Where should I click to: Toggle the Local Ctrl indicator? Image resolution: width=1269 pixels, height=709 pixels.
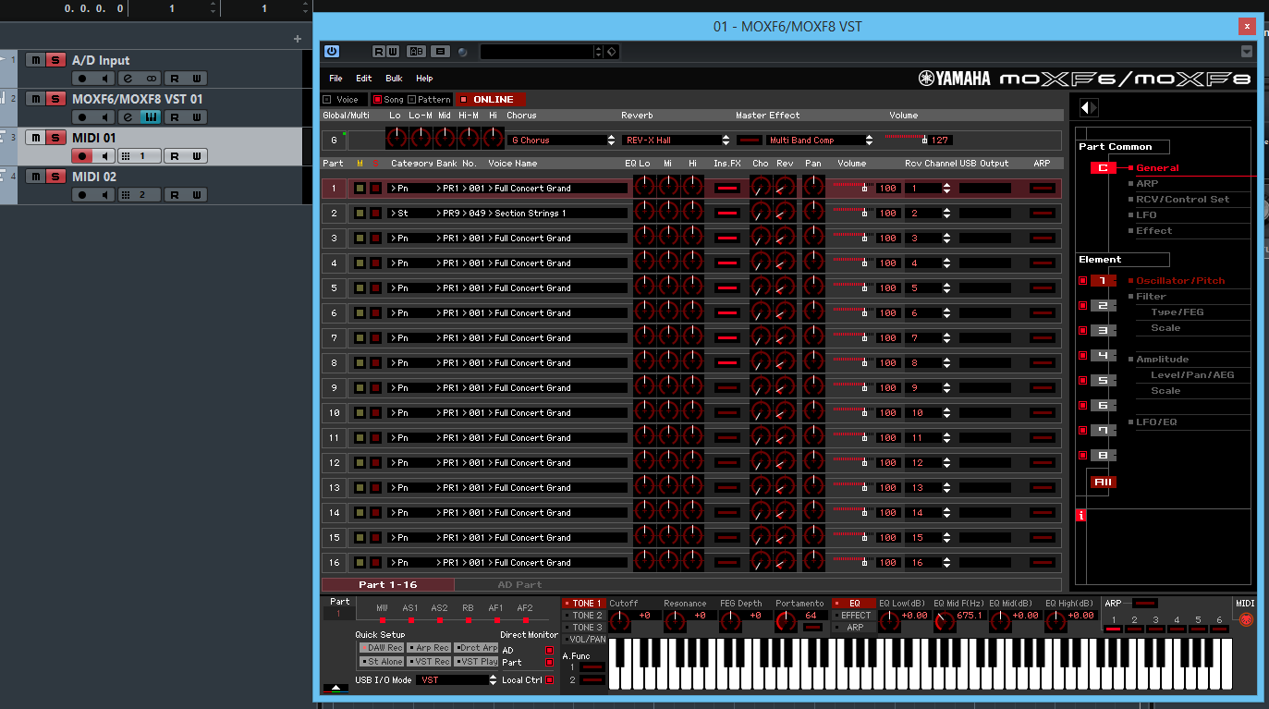tap(549, 680)
